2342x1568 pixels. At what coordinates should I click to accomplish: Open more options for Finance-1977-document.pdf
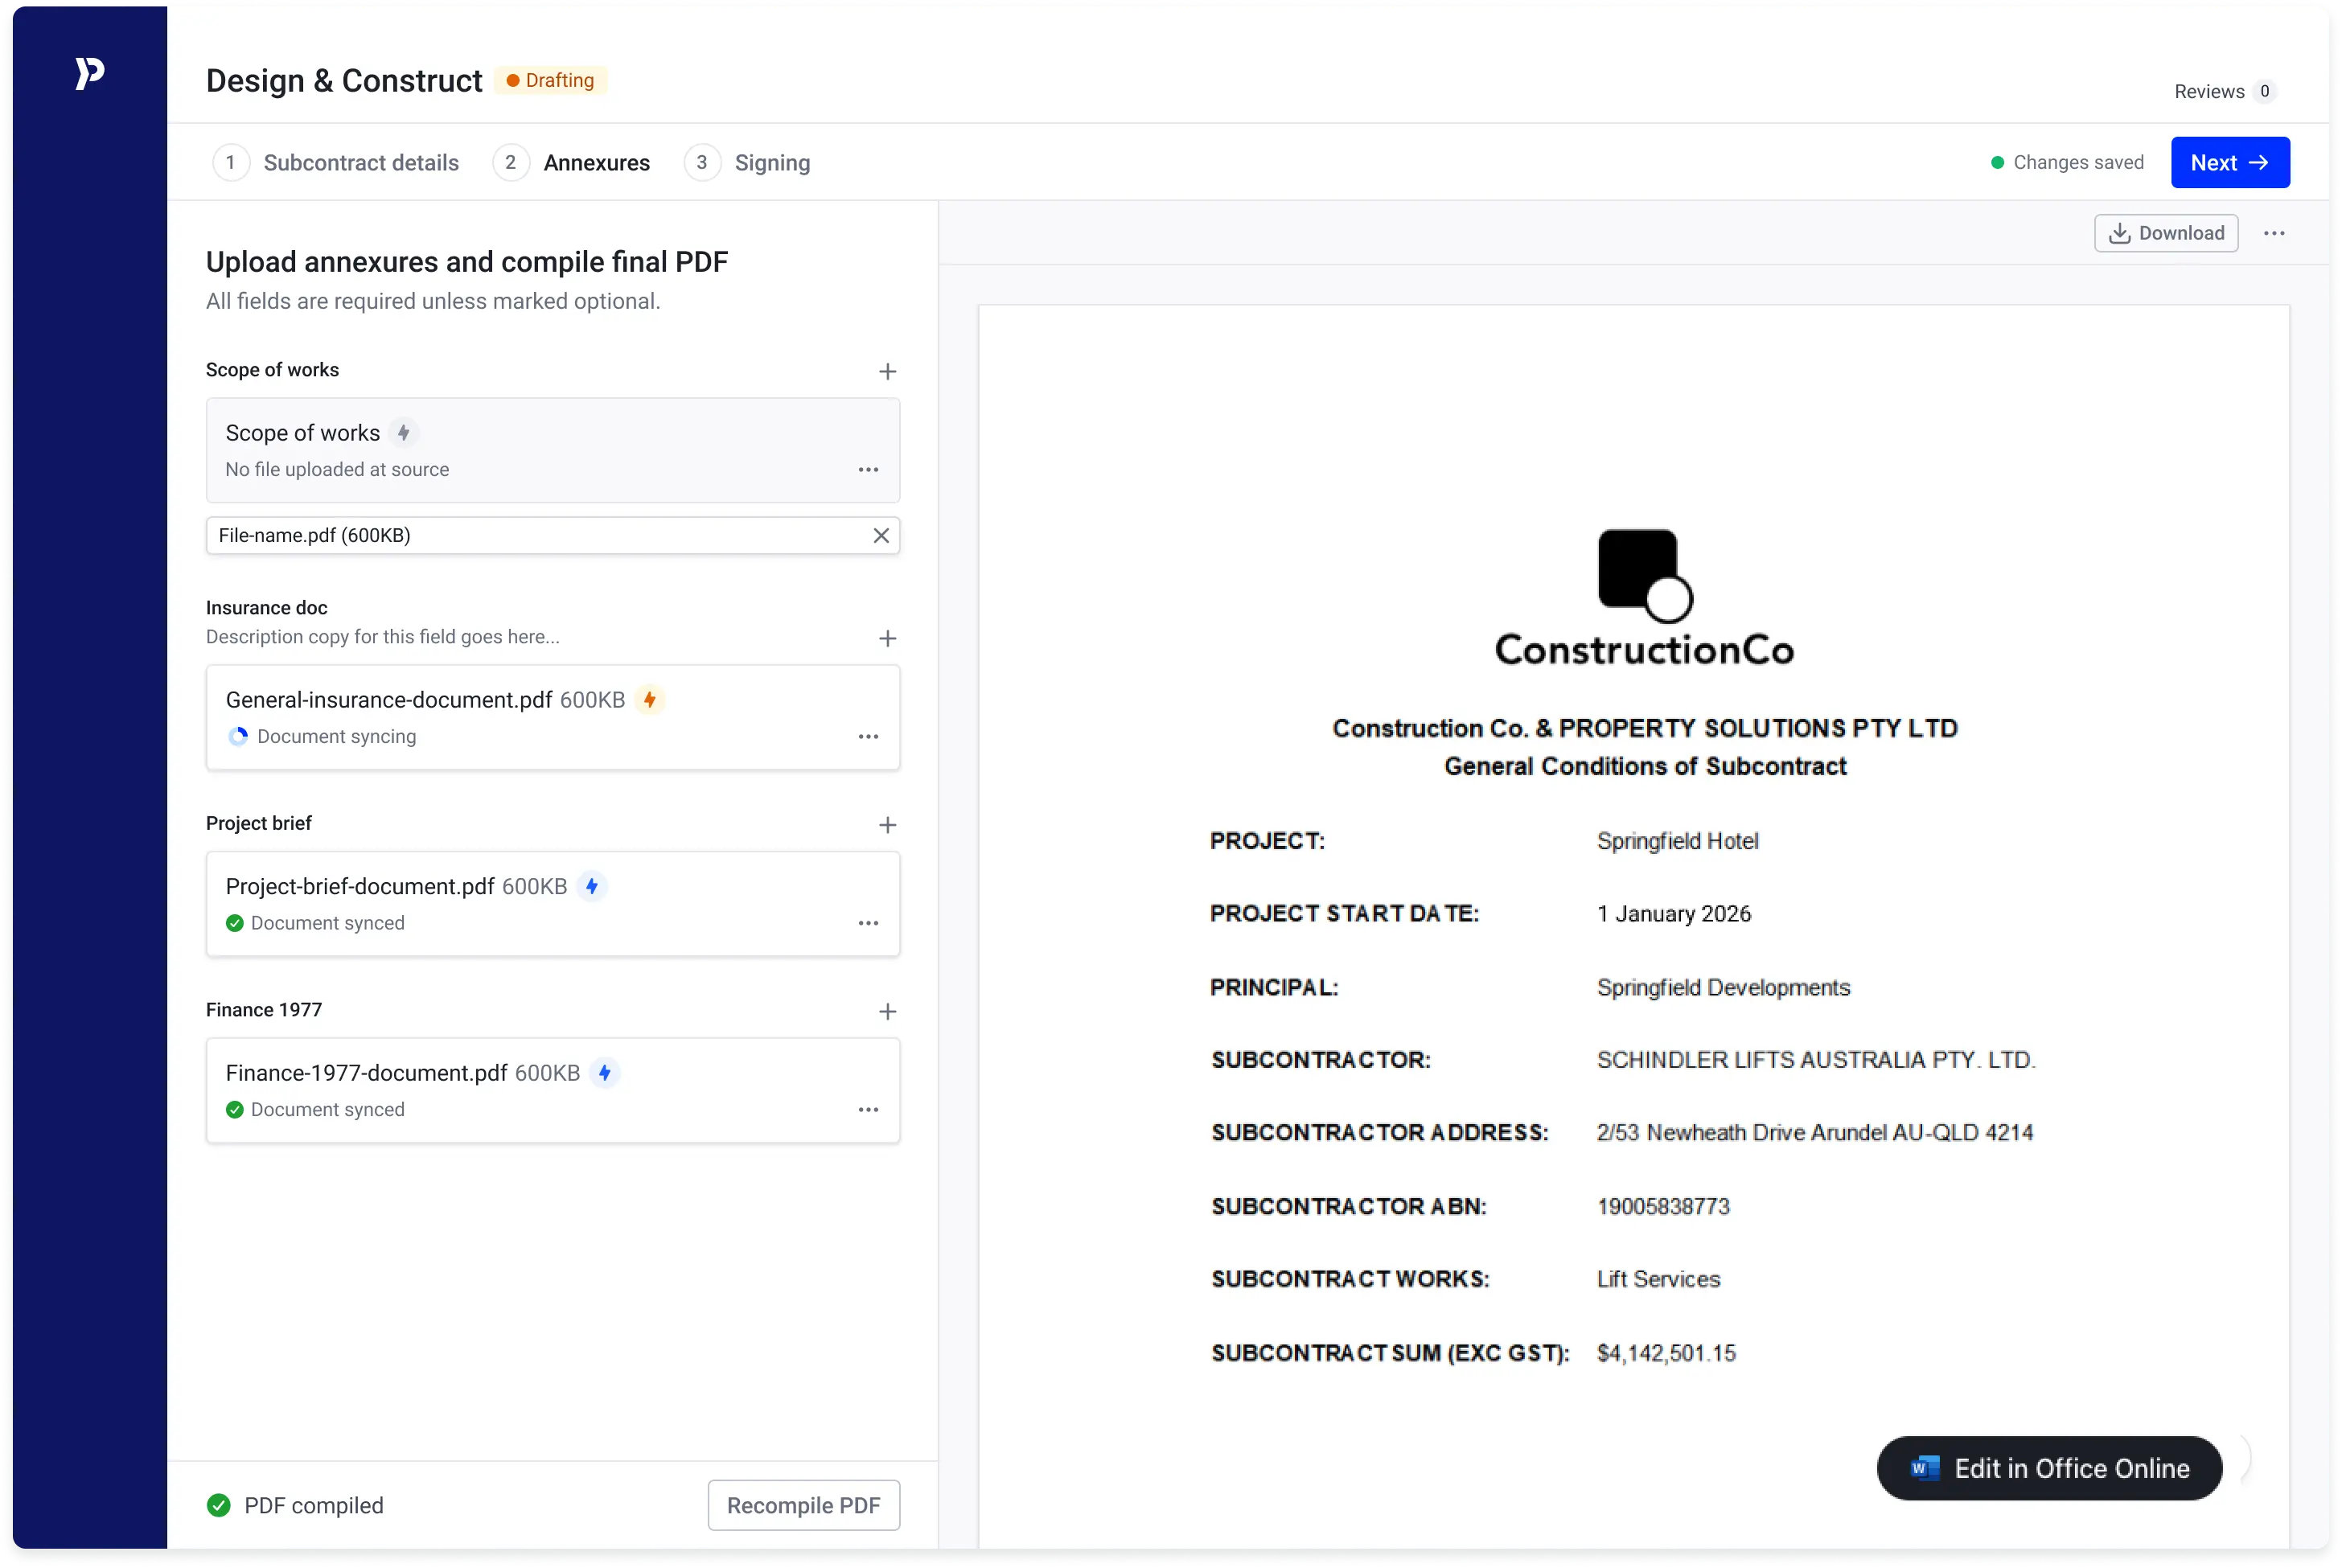[x=868, y=1110]
